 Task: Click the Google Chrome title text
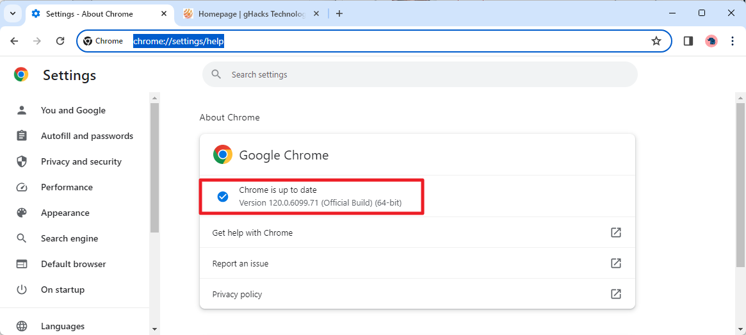click(284, 155)
